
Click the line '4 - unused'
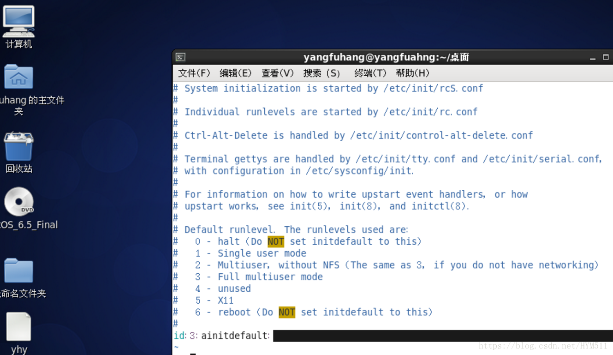click(x=223, y=289)
